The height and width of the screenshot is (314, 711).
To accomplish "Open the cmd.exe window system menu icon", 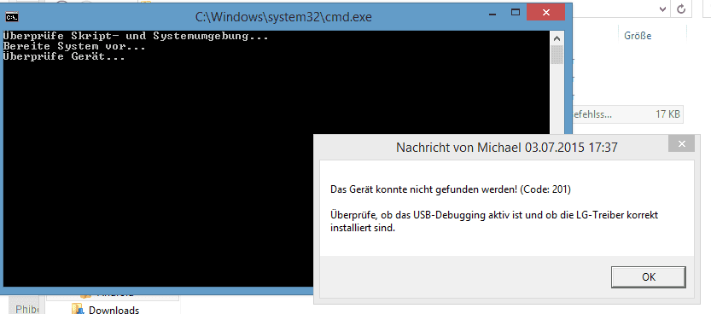I will click(x=11, y=17).
